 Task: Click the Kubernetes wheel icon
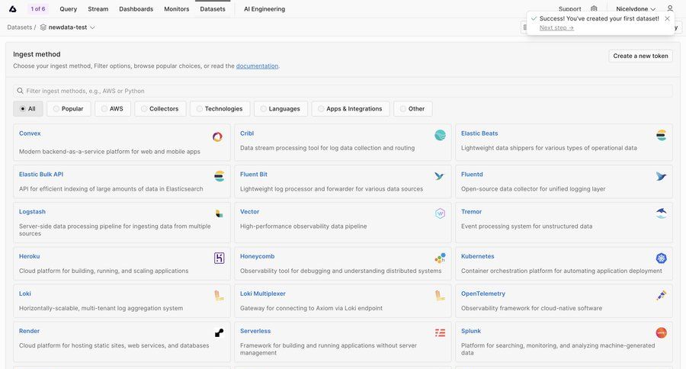click(x=661, y=258)
